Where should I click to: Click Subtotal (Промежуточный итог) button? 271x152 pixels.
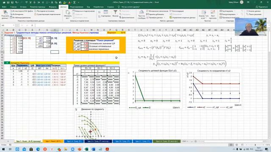[230, 18]
